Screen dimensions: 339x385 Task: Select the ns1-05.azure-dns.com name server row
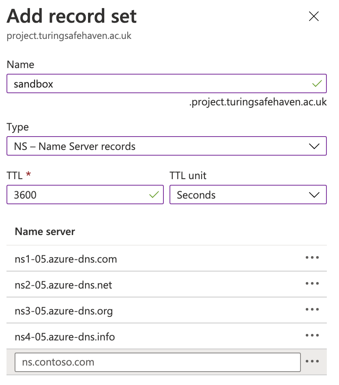[x=167, y=259]
